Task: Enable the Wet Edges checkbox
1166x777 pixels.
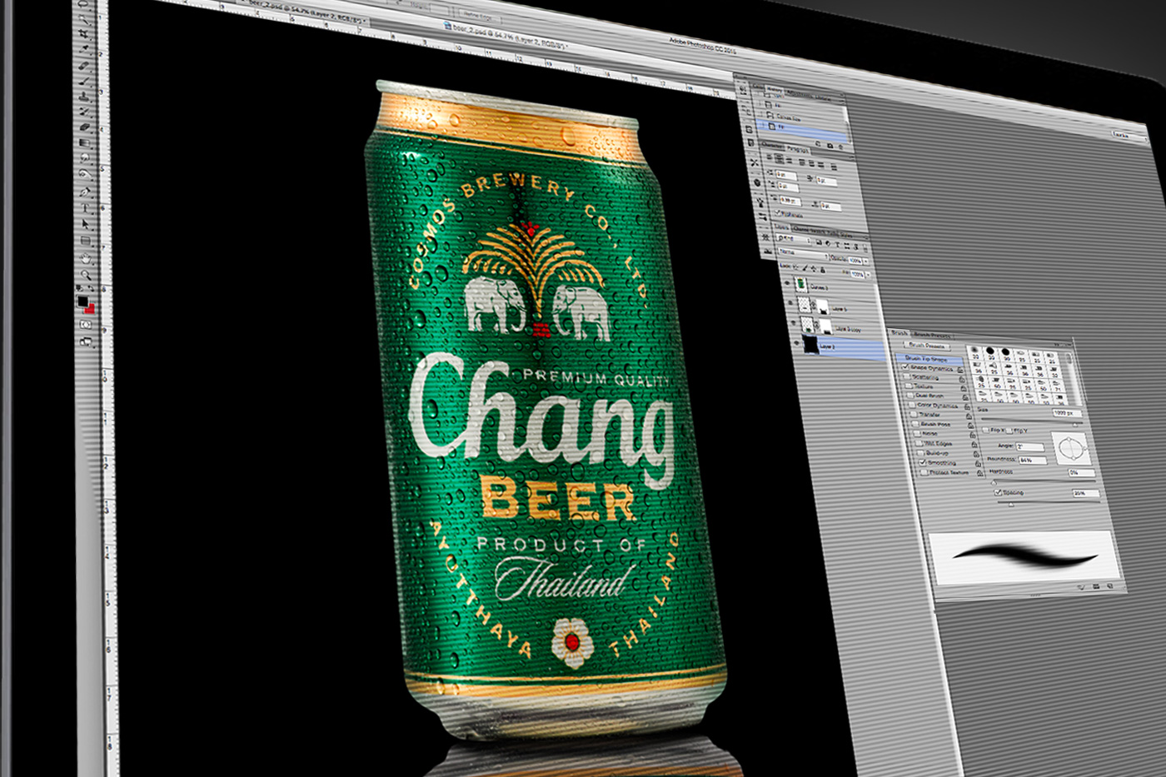Action: pyautogui.click(x=919, y=444)
